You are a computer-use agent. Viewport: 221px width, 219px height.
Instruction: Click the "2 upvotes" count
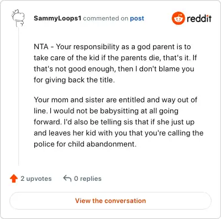[36, 179]
